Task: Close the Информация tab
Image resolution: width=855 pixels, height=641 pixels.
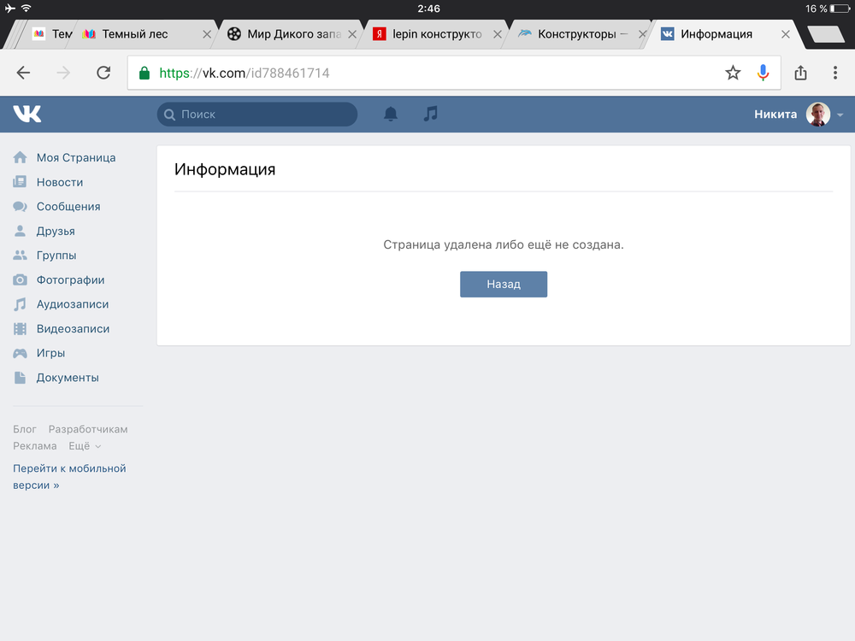Action: pos(785,34)
